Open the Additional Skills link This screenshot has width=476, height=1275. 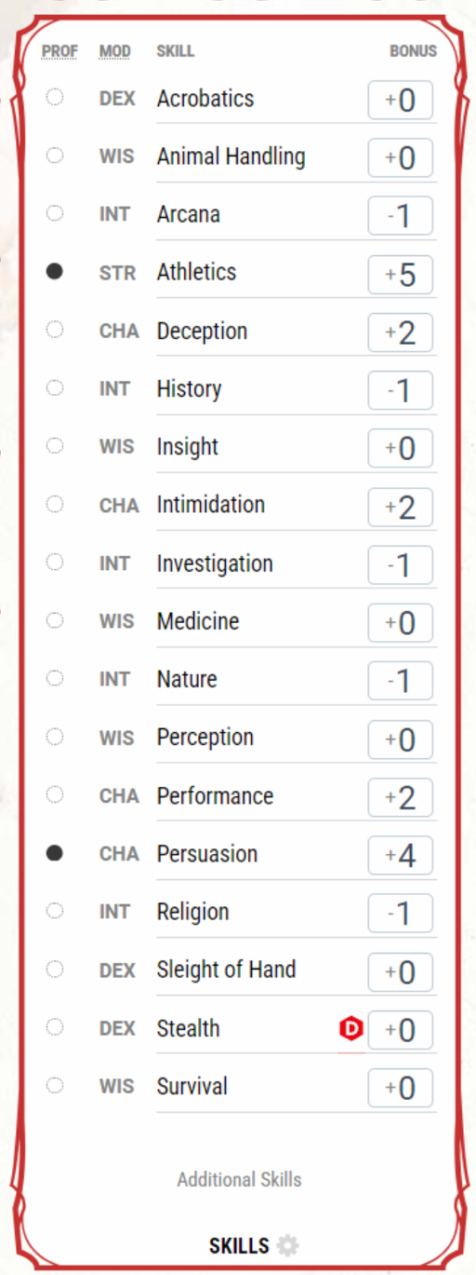pyautogui.click(x=240, y=1179)
